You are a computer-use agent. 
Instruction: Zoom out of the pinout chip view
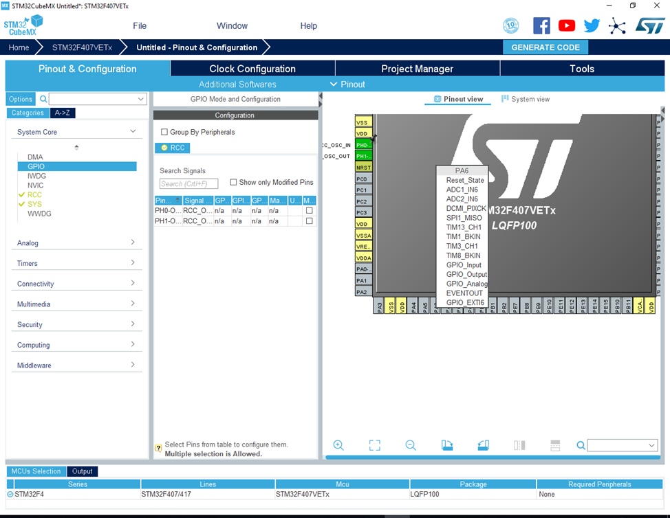[411, 445]
